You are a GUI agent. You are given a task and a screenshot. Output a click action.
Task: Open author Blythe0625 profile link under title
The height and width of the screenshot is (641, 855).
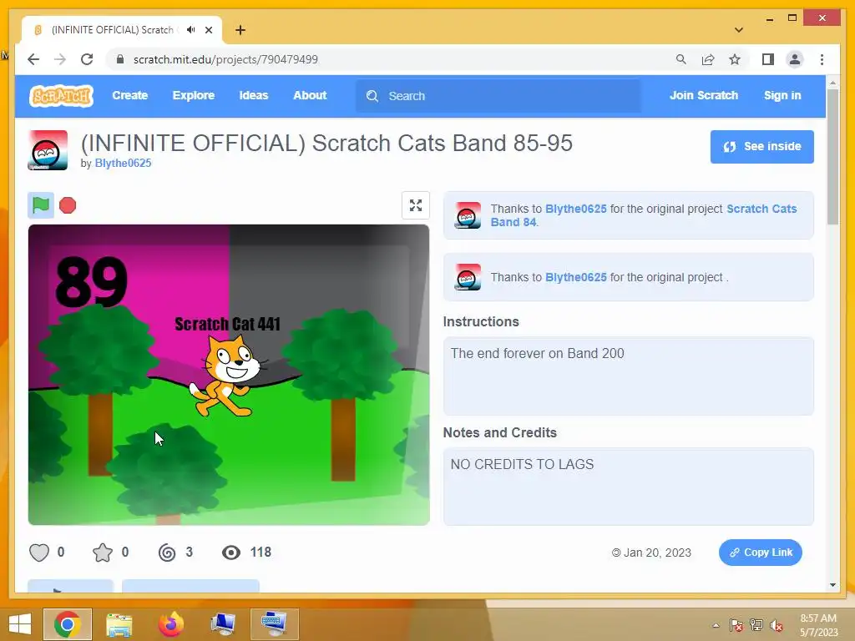pyautogui.click(x=123, y=163)
